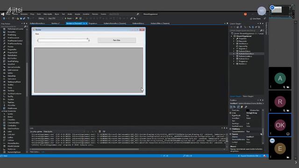This screenshot has width=299, height=168.
Task: Close the active Rentee.cs design tab
Action: [86, 23]
